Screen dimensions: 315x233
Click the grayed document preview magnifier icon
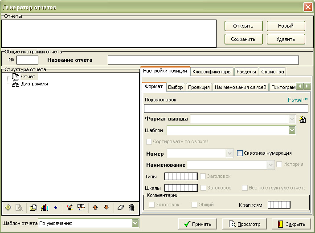click(19, 208)
